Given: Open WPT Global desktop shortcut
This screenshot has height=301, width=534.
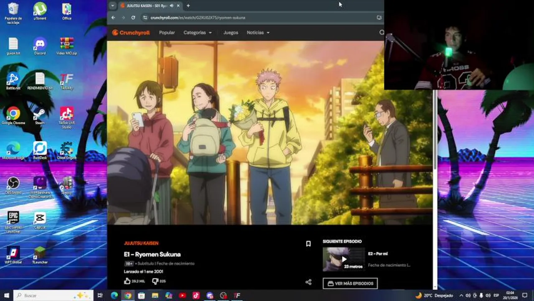Looking at the screenshot, I should [13, 255].
